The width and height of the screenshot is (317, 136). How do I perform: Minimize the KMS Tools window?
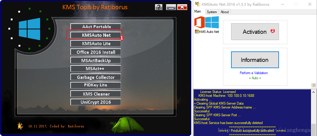[171, 7]
